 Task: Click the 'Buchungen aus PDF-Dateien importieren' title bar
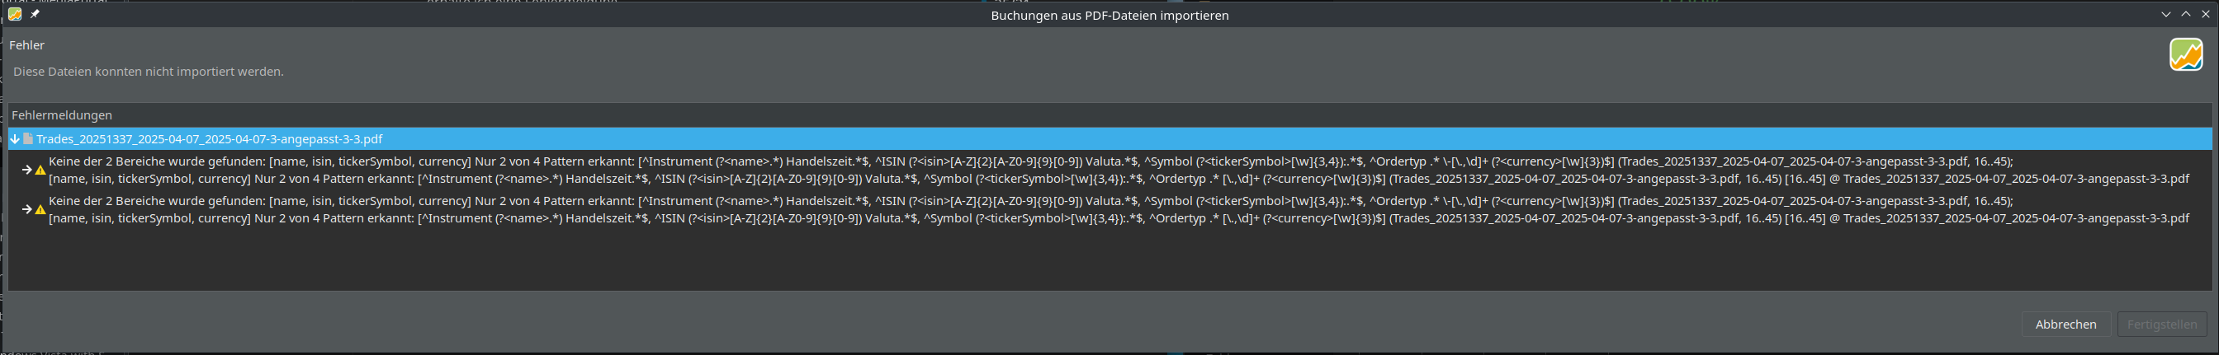[x=1109, y=15]
